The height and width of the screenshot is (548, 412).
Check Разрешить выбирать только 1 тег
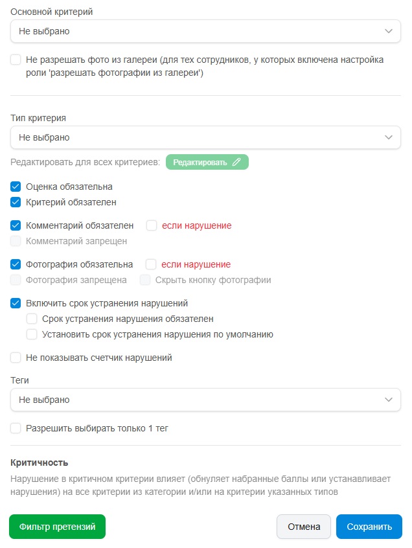point(16,428)
